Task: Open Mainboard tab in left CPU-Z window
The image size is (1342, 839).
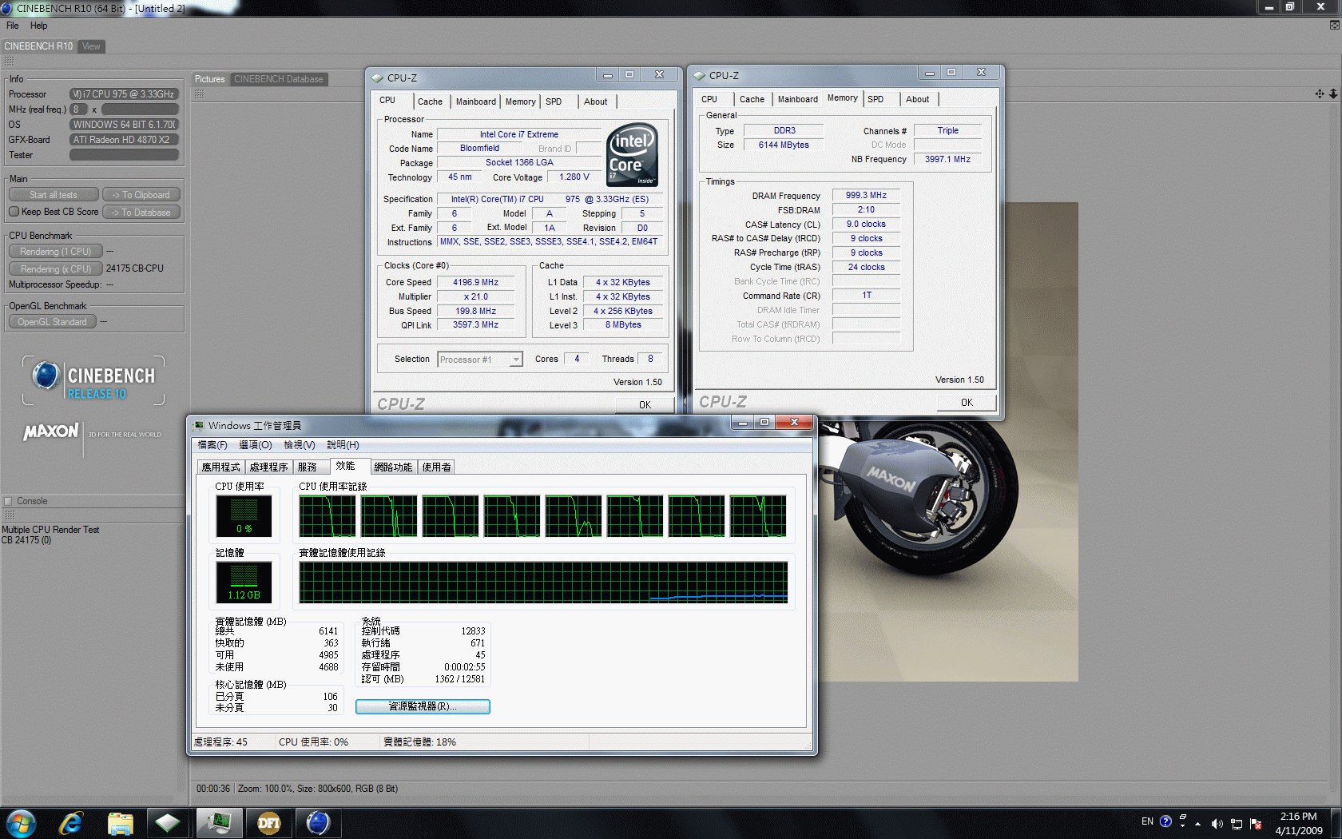Action: point(476,101)
